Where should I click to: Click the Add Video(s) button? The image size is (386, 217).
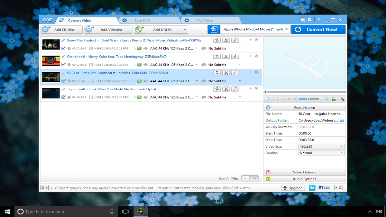[x=108, y=30]
